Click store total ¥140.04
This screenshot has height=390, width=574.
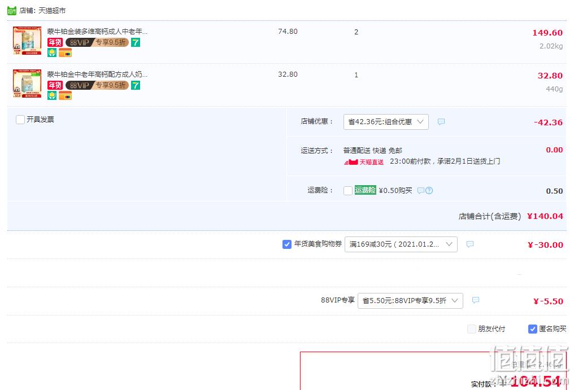pyautogui.click(x=545, y=216)
